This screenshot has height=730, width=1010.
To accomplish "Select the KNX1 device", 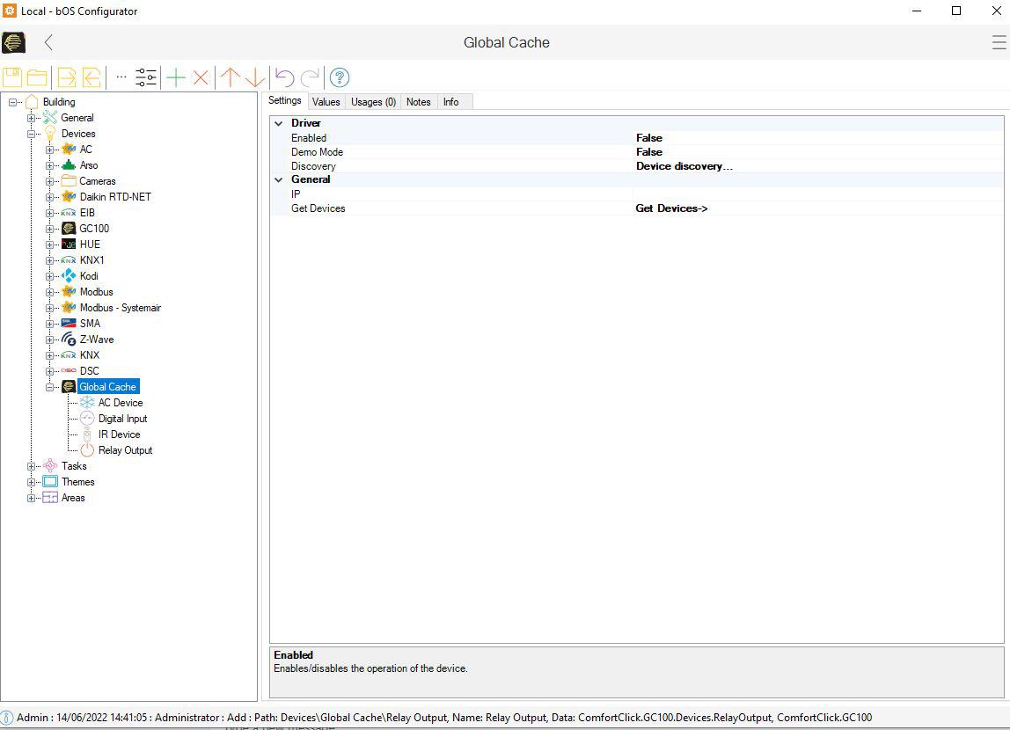I will [92, 260].
